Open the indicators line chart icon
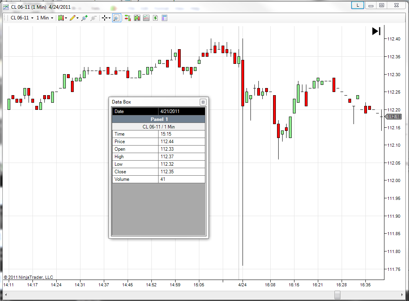 coord(146,18)
